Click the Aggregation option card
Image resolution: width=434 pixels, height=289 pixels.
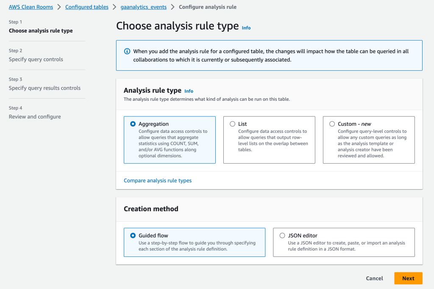[170, 140]
